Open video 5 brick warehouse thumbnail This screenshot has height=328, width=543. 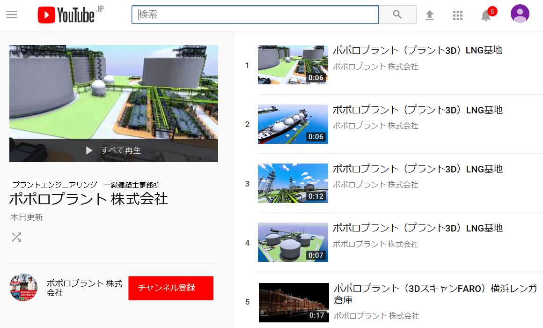[x=294, y=303]
